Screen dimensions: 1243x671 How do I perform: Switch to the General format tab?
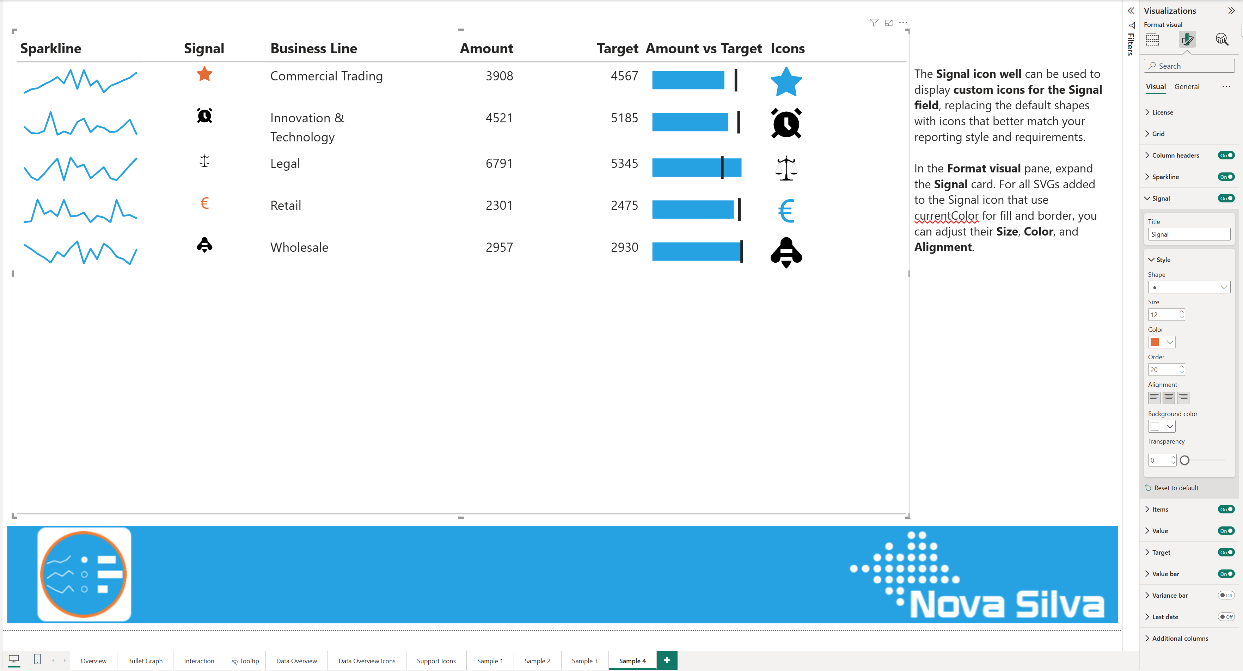point(1187,87)
